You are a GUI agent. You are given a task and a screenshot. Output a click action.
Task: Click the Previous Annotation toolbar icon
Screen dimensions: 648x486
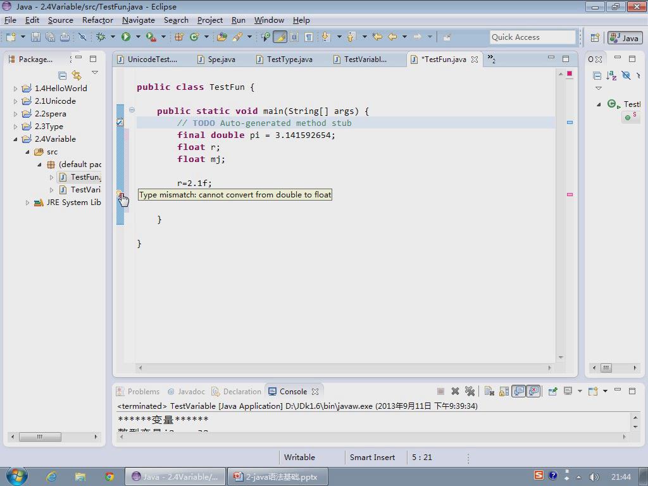351,37
